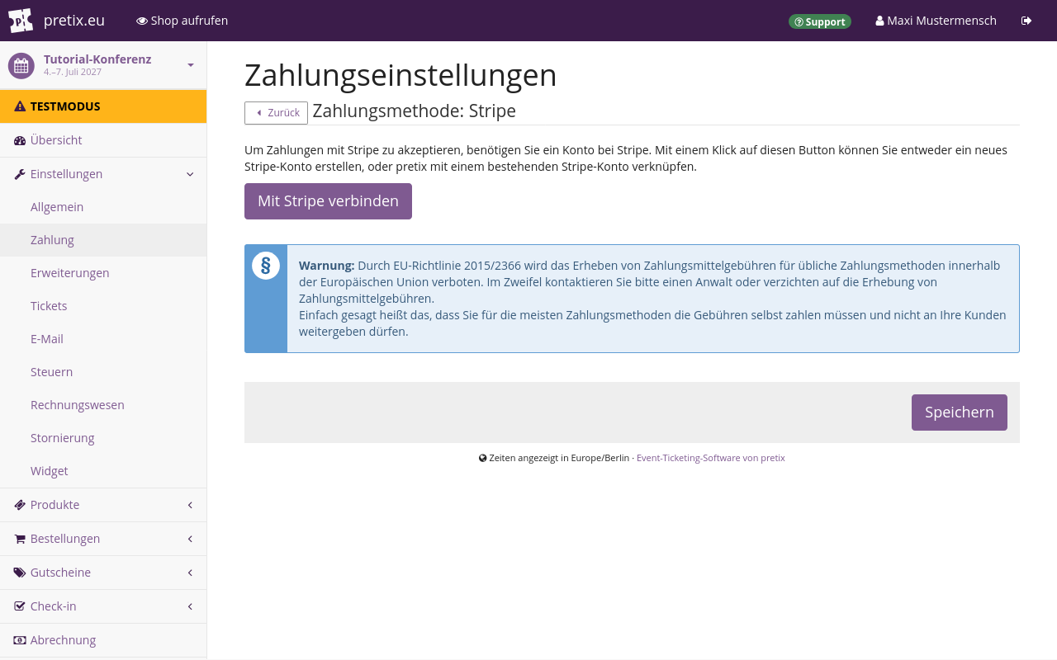Go to Stornierung settings
This screenshot has width=1057, height=660.
pyautogui.click(x=103, y=438)
